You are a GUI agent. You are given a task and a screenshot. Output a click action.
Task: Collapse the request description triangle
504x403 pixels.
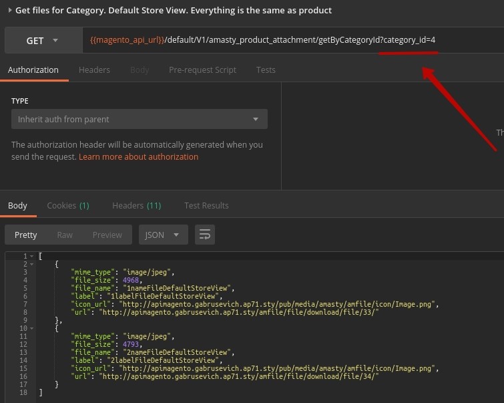tap(9, 11)
